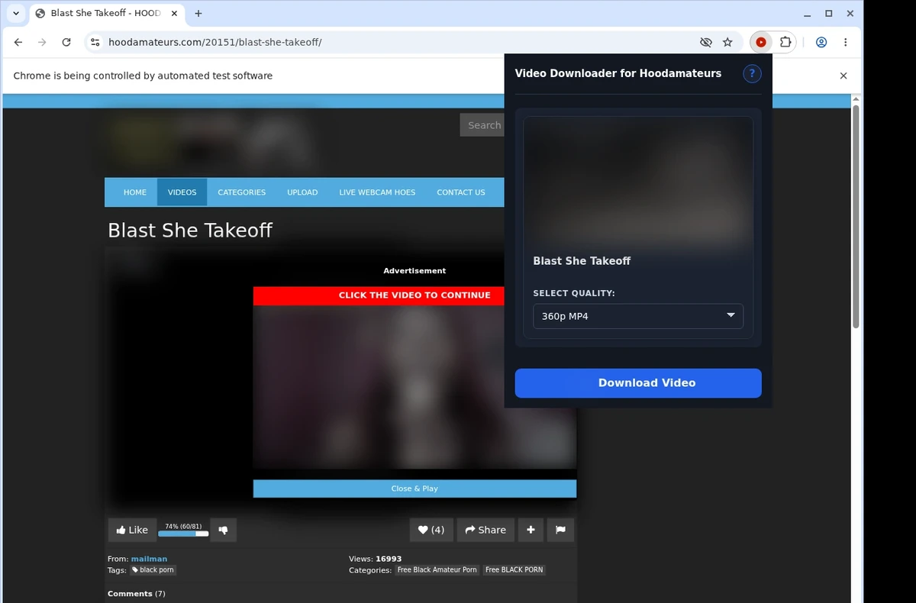
Task: Click the Share button
Action: click(485, 530)
